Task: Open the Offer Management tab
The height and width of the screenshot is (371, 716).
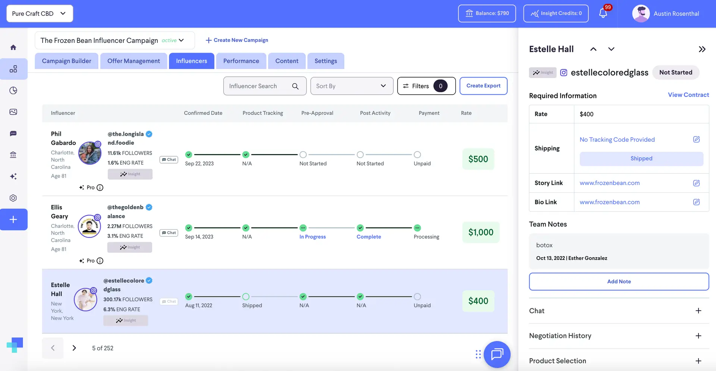Action: click(134, 61)
